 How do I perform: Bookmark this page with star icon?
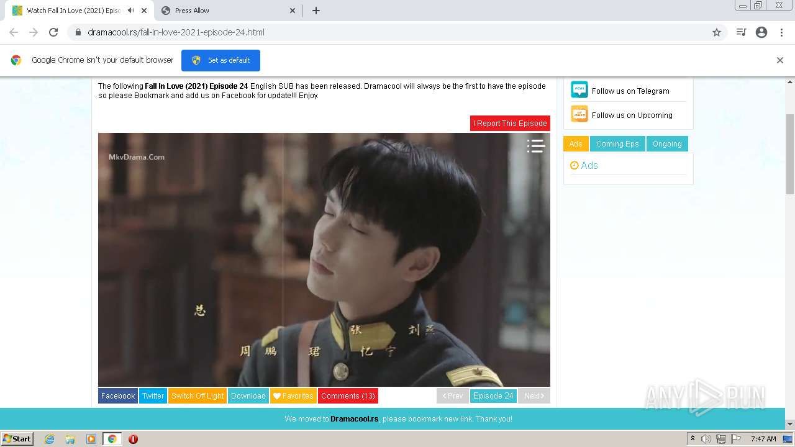pos(716,32)
